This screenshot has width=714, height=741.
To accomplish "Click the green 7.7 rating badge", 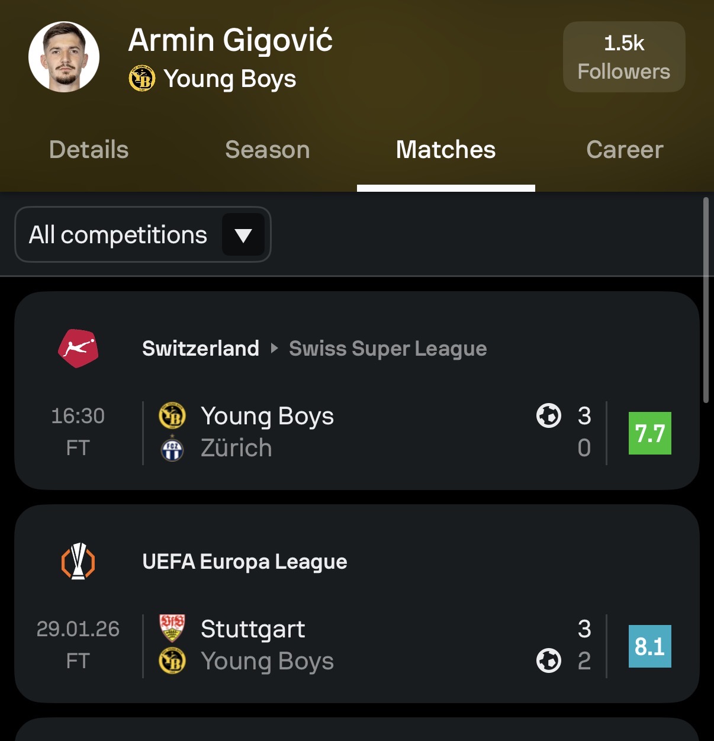I will pos(649,433).
